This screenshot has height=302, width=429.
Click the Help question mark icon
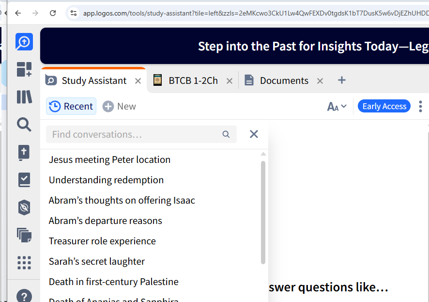click(24, 295)
